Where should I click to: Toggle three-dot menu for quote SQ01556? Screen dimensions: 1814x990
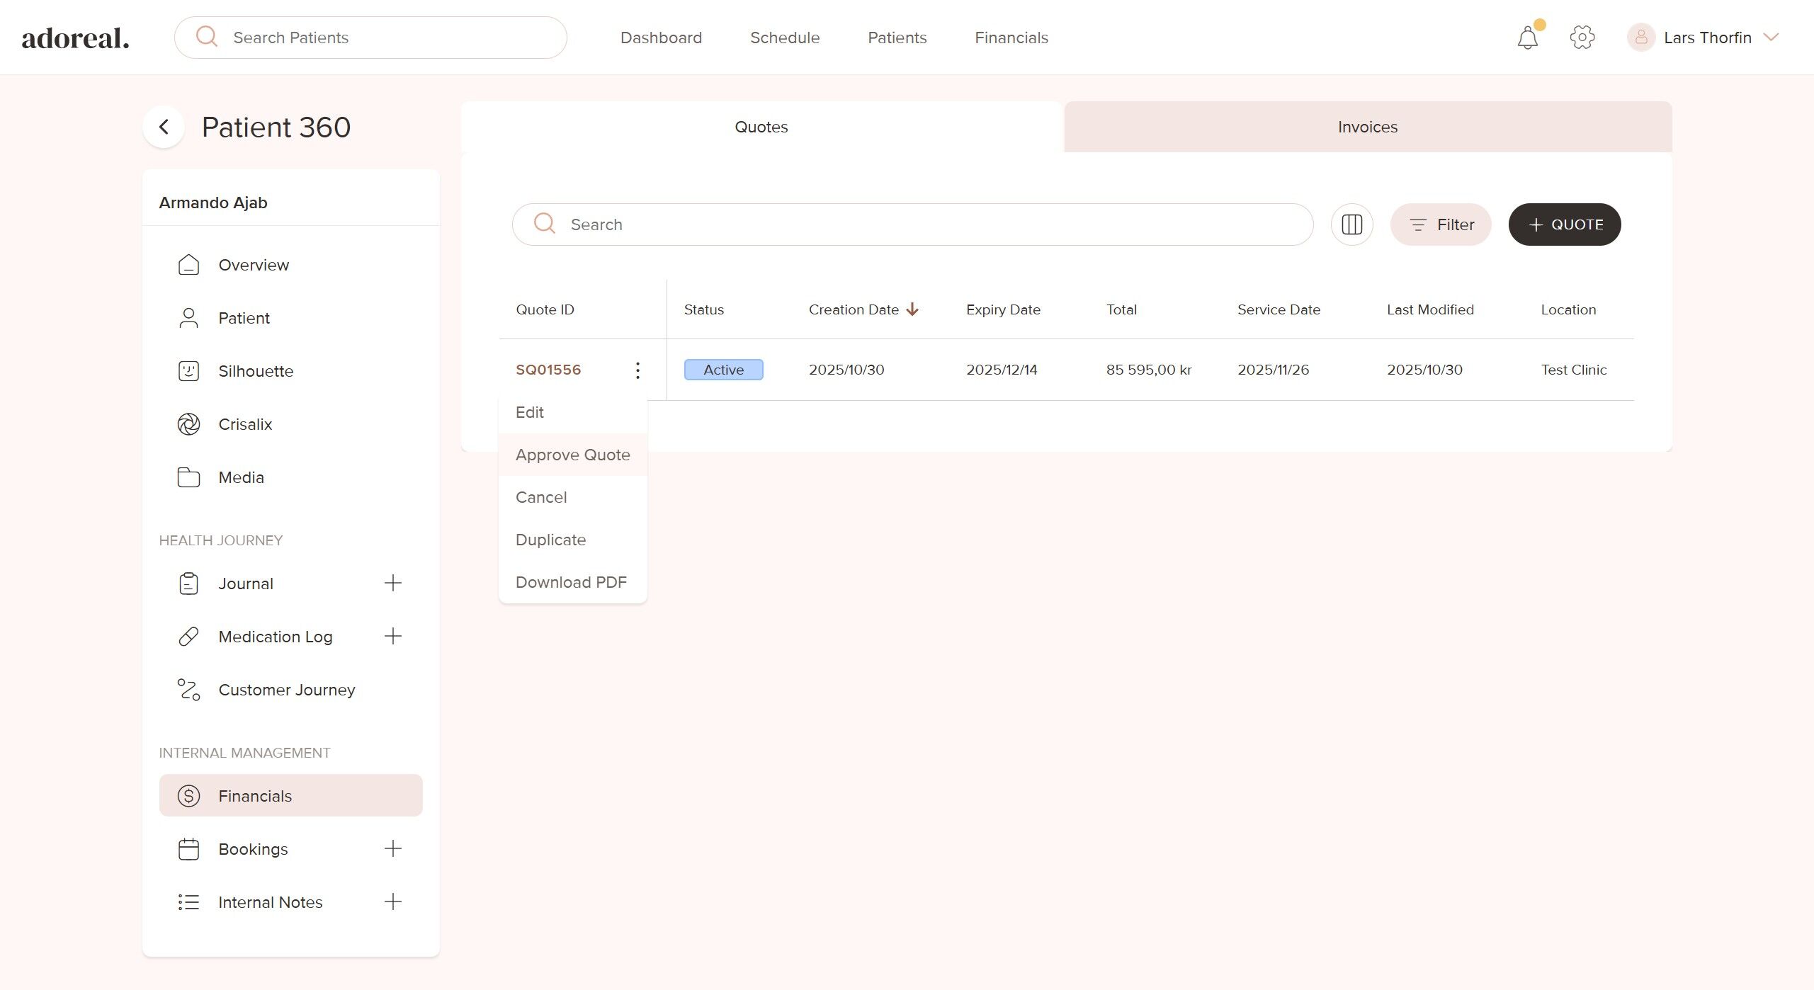[x=637, y=370]
